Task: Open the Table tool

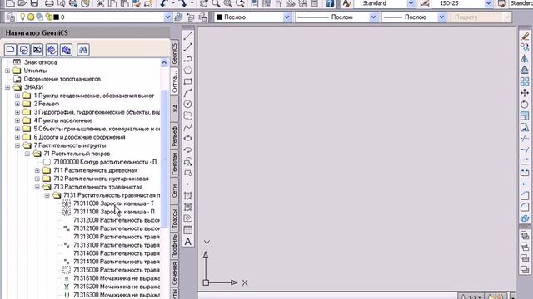Action: (188, 230)
